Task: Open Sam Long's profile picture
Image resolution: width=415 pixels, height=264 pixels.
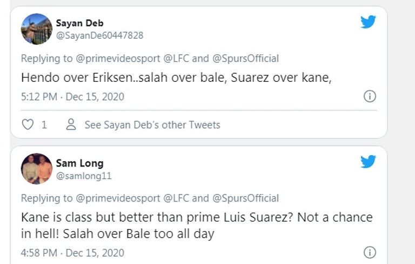Action: (37, 169)
